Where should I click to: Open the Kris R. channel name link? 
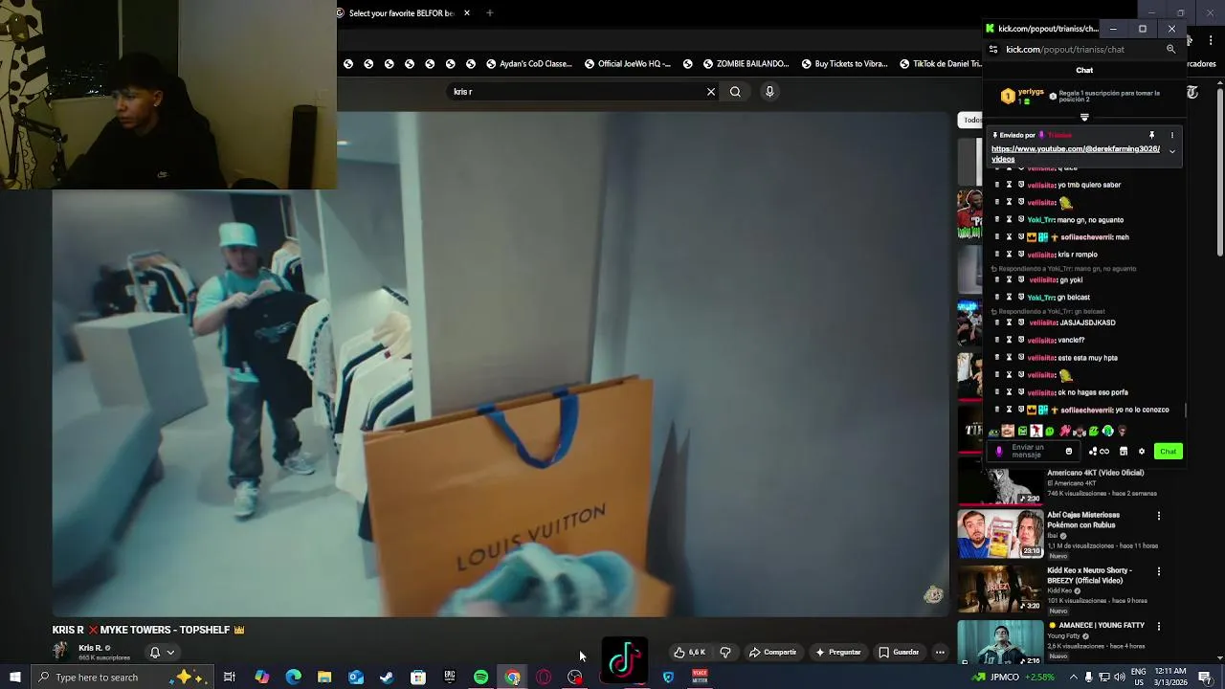click(90, 648)
